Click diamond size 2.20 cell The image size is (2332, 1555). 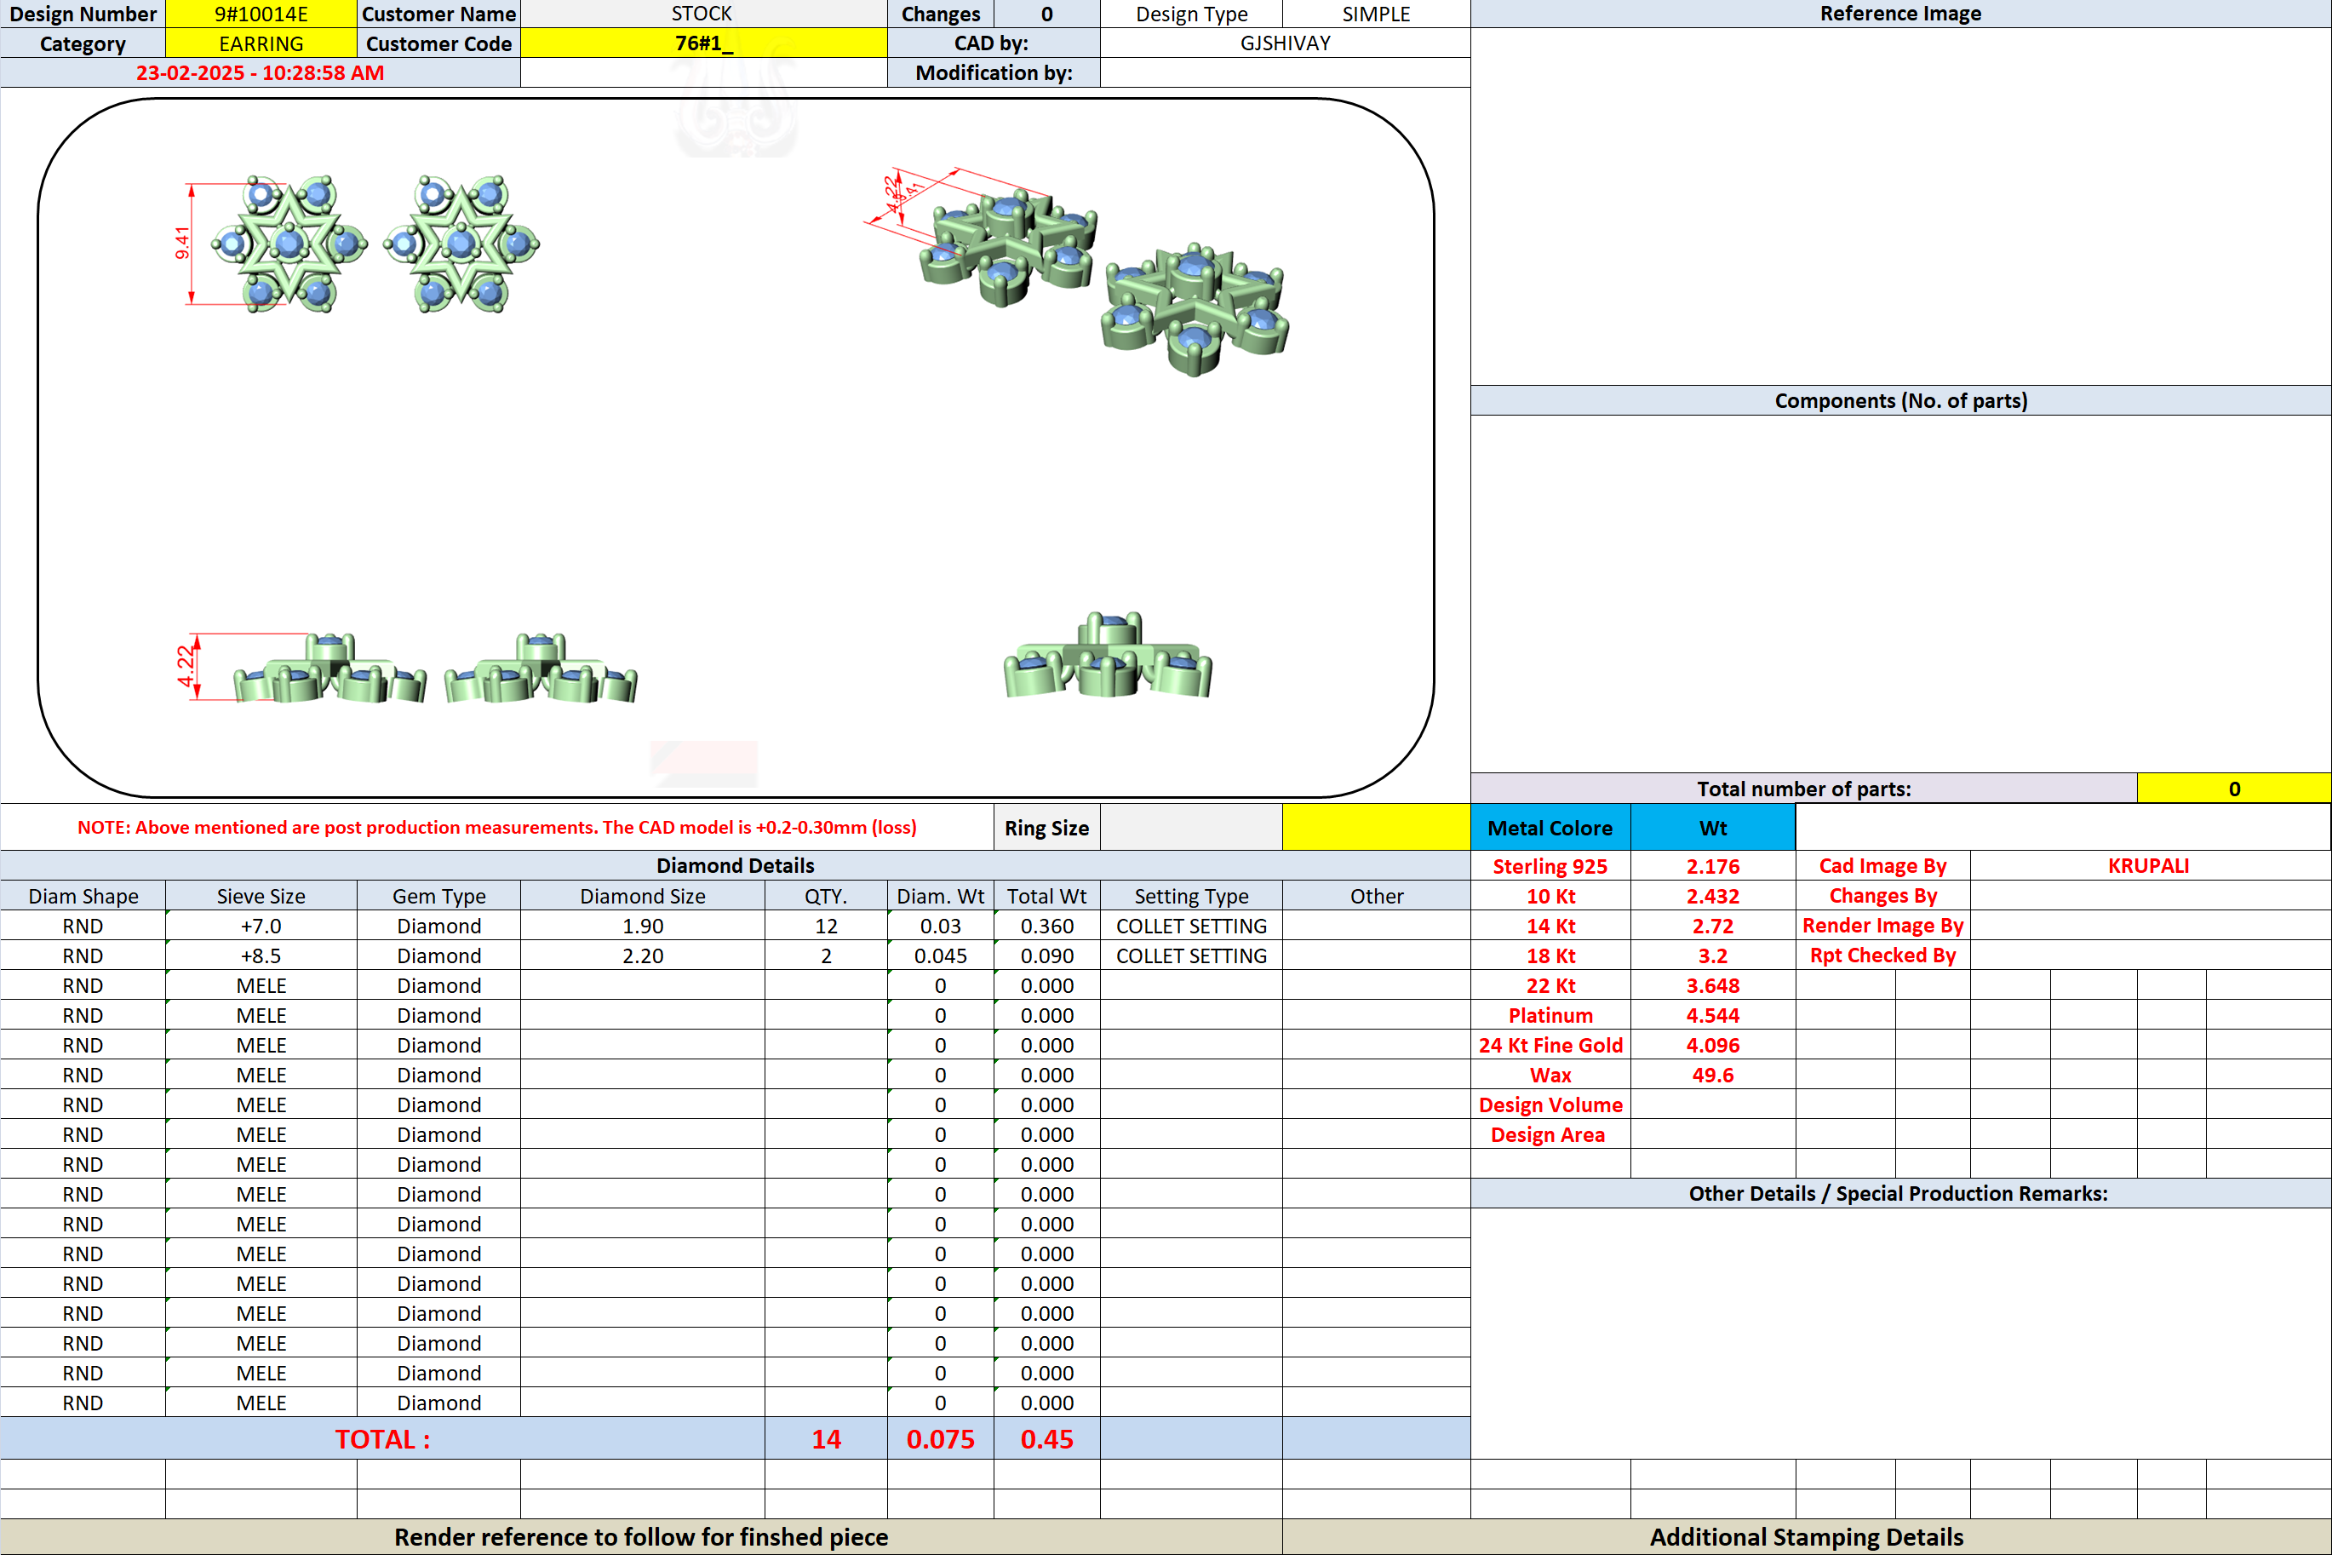click(643, 955)
